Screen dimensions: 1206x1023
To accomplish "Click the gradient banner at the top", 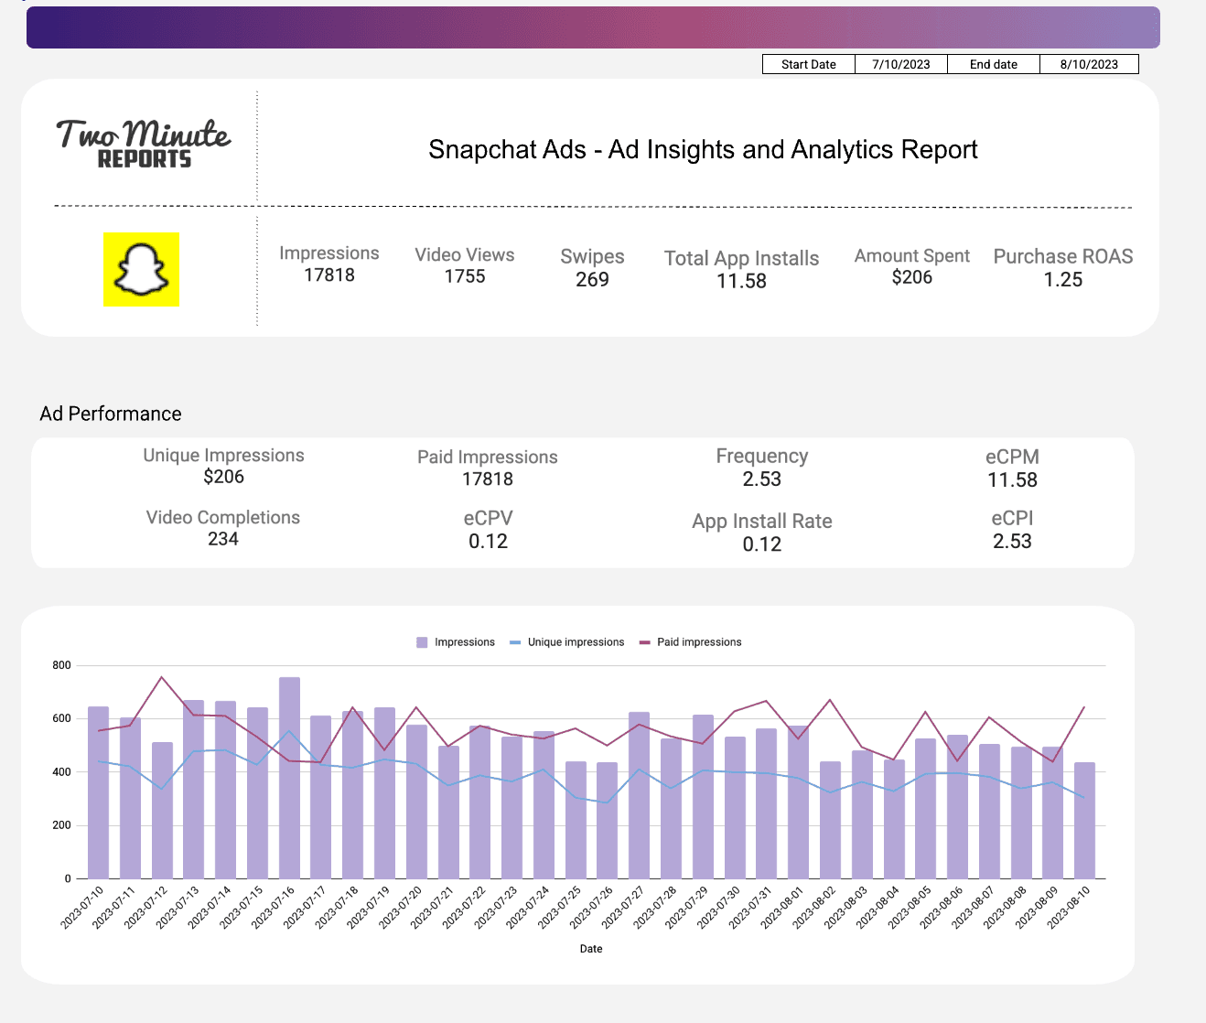I will 593,27.
